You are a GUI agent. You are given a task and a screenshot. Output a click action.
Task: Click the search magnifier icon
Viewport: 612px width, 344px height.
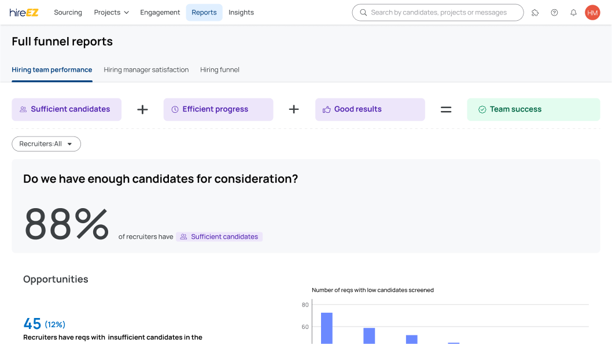tap(363, 12)
